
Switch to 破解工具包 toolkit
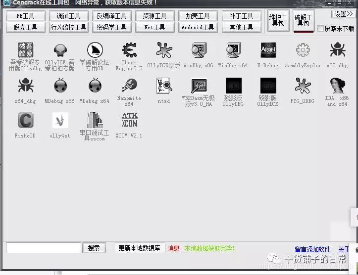(x=304, y=20)
